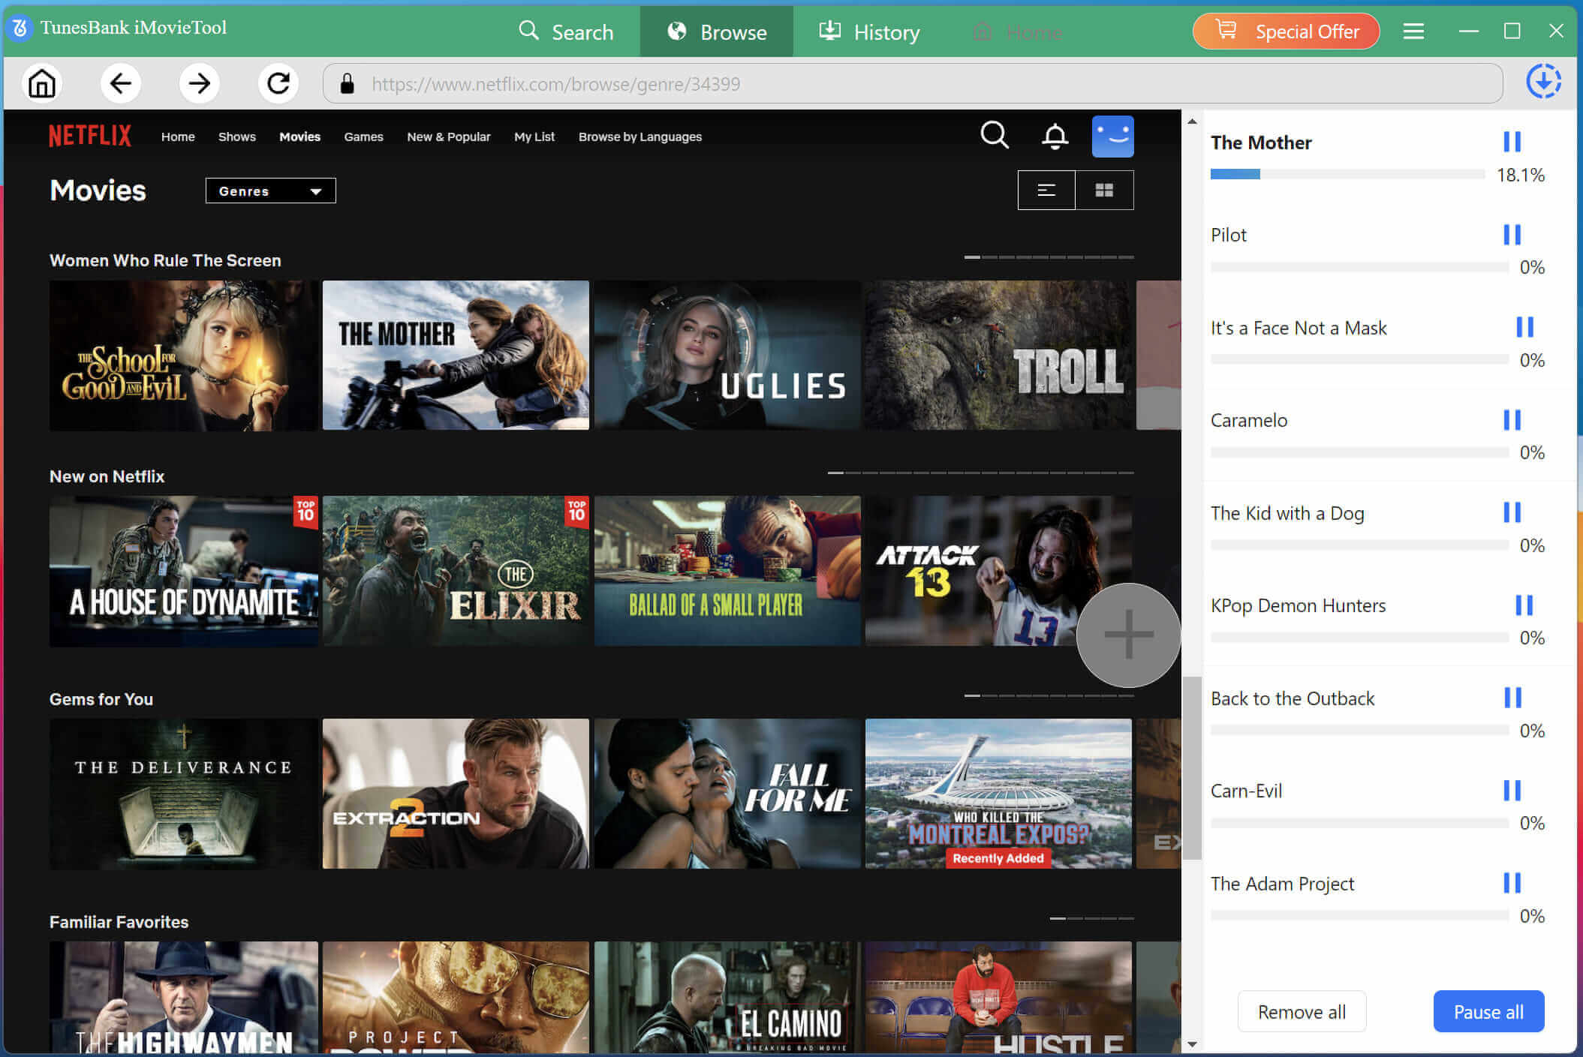
Task: Open The Deliverance thumbnail
Action: pos(183,794)
